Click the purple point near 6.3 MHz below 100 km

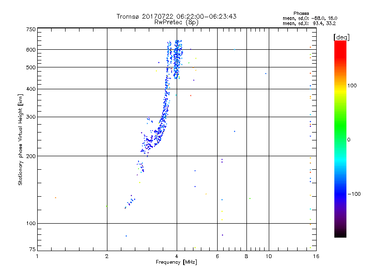pyautogui.click(x=223, y=235)
